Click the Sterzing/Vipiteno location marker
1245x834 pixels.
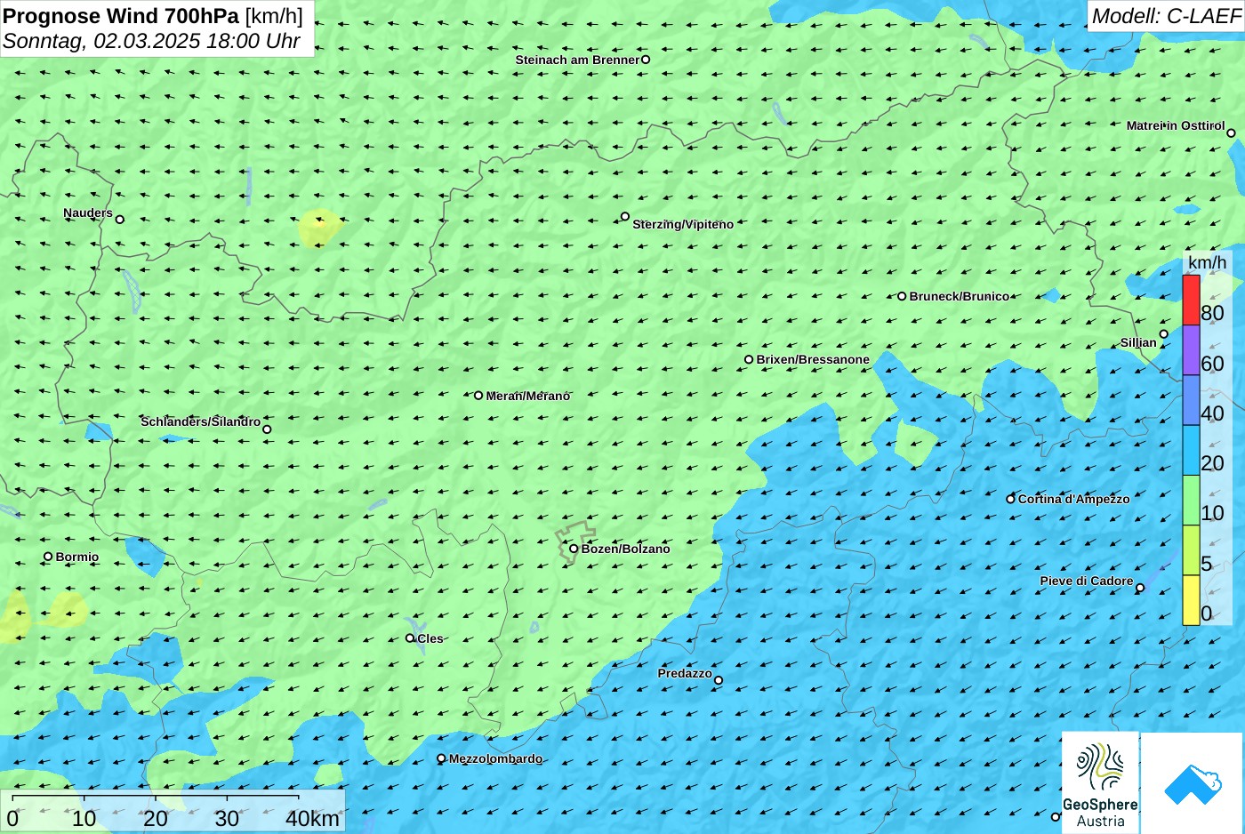(x=625, y=216)
